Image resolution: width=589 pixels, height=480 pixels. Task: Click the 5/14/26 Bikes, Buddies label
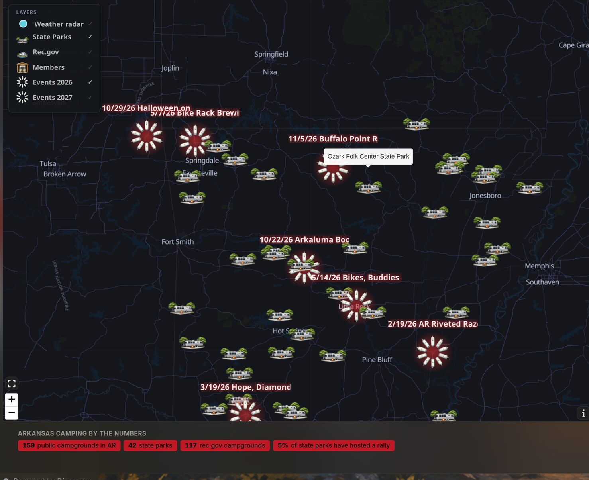tap(355, 277)
